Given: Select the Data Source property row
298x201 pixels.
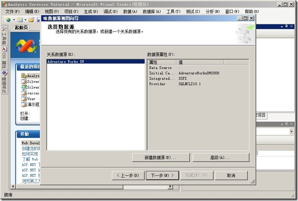Looking at the screenshot, I should (x=198, y=68).
